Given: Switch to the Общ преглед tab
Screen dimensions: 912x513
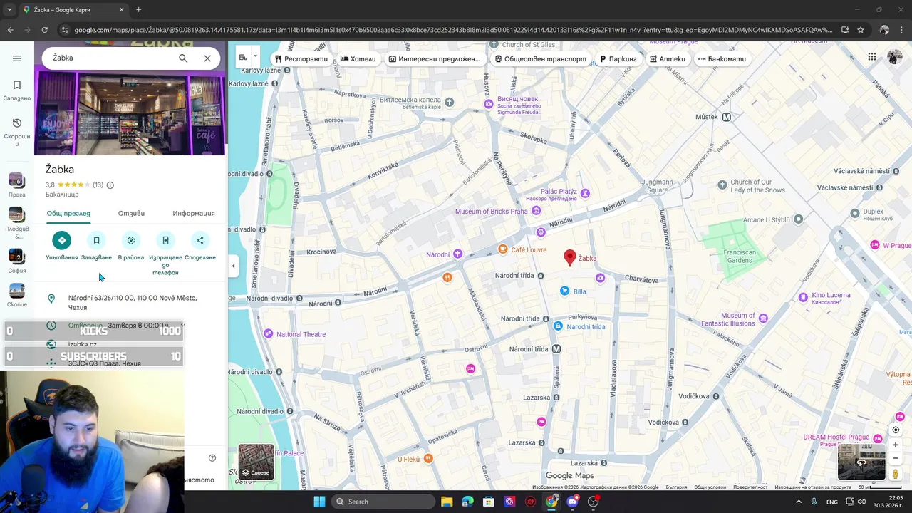Looking at the screenshot, I should 68,213.
